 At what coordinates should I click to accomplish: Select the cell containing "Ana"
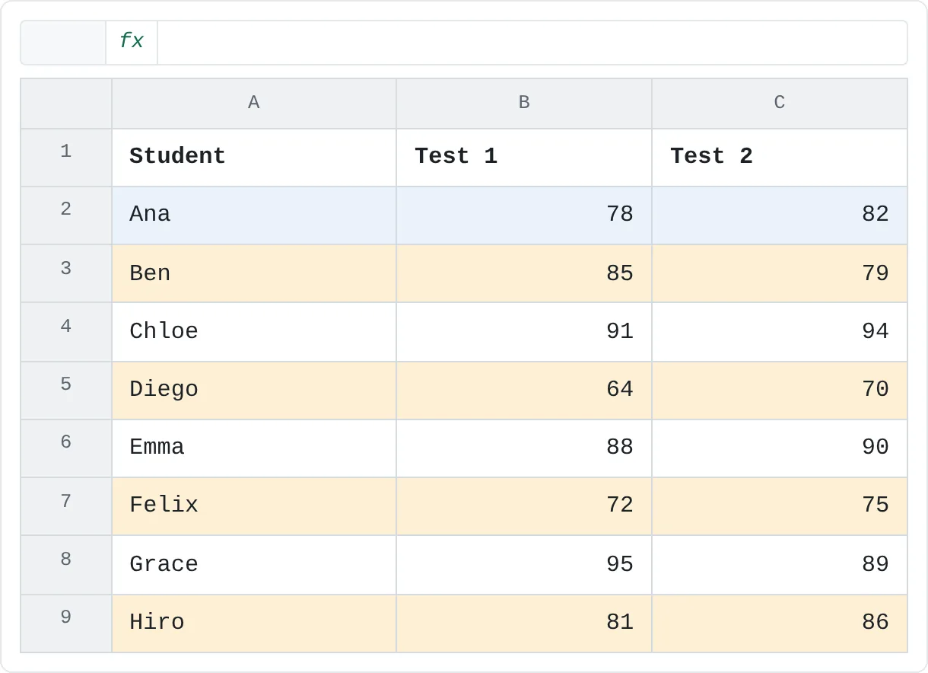(254, 215)
